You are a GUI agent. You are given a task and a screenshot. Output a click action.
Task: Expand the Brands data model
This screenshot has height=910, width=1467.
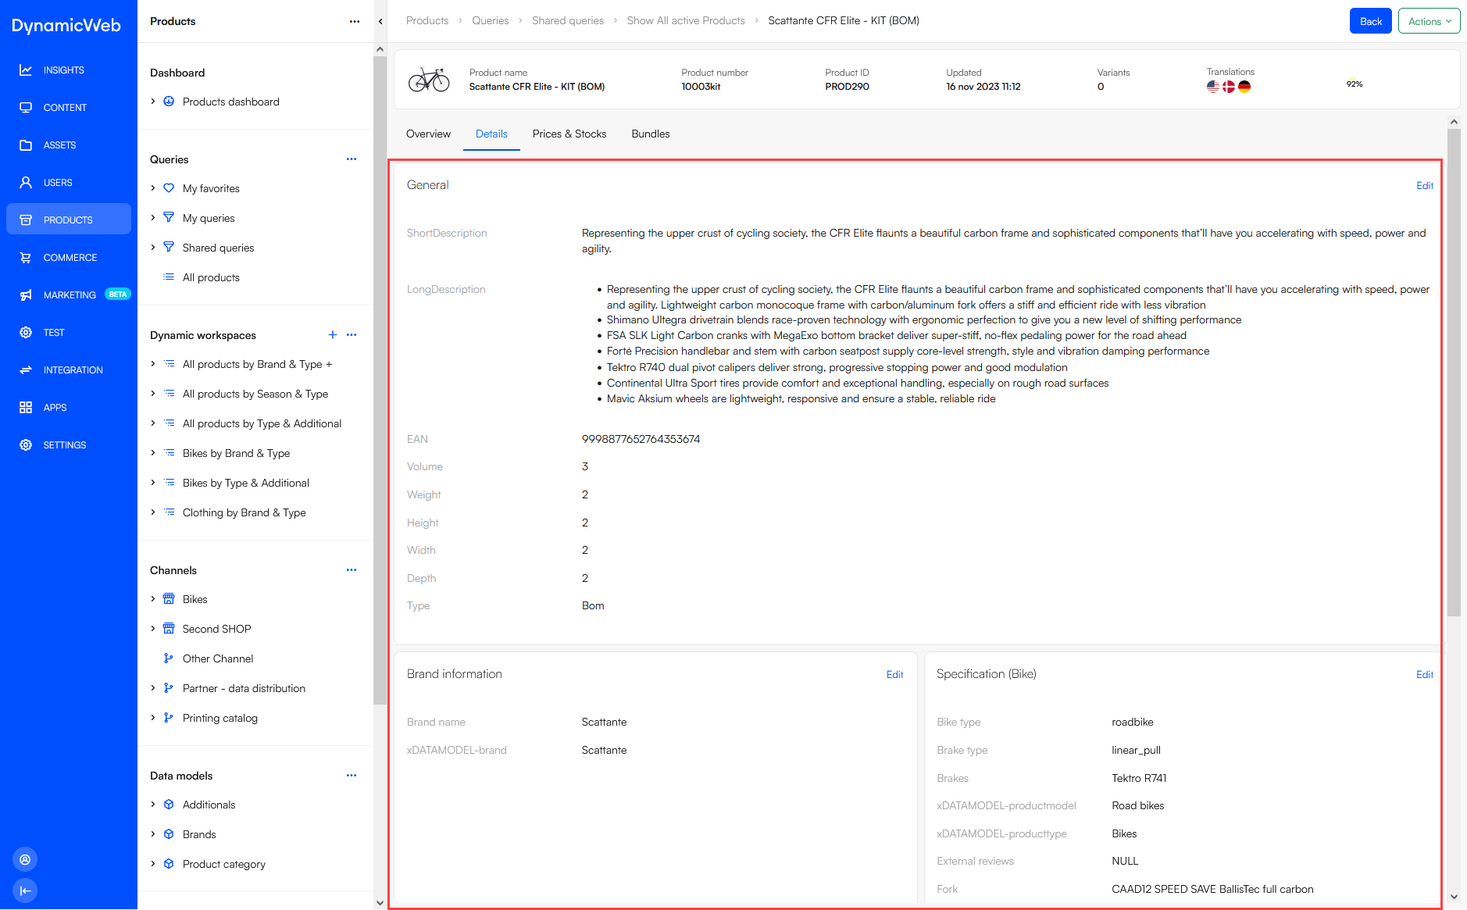coord(153,834)
